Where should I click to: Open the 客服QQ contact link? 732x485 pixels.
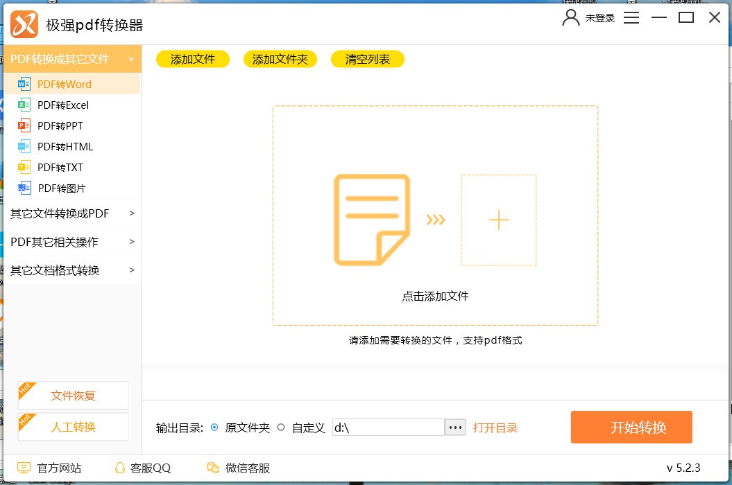(151, 468)
